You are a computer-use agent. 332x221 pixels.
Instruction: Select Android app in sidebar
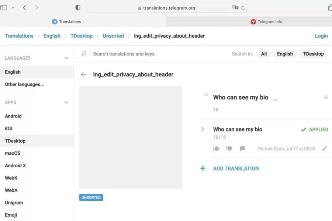(x=37, y=116)
